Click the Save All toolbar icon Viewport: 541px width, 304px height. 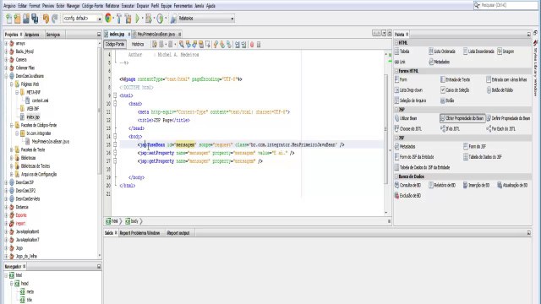[35, 19]
